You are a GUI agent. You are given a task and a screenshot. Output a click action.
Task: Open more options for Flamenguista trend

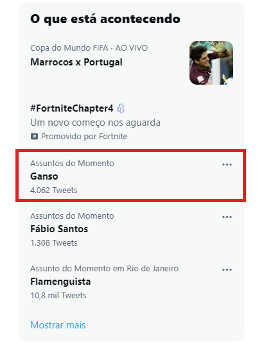tap(227, 270)
